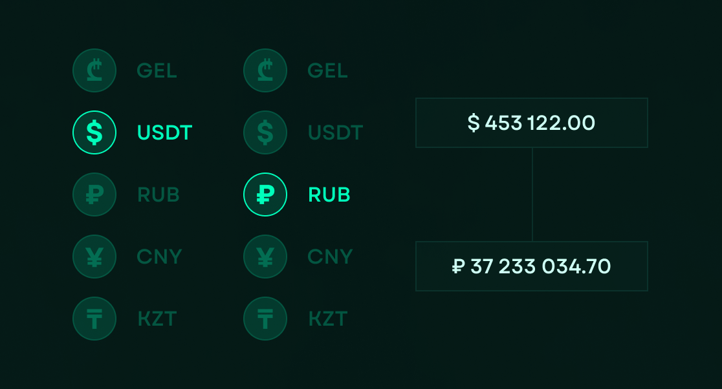Select the GEL text label in left column
Viewport: 722px width, 389px height.
pos(157,71)
